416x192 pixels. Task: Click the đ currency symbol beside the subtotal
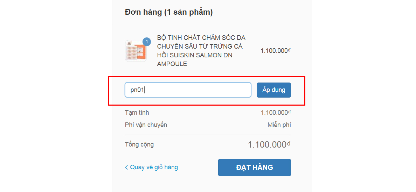[x=289, y=112]
